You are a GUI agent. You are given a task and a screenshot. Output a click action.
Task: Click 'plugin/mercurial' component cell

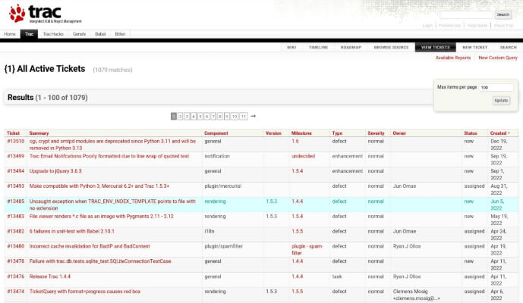click(222, 186)
